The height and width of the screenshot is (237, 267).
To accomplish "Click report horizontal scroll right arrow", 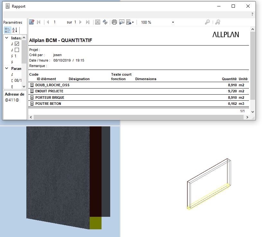I will [x=247, y=117].
